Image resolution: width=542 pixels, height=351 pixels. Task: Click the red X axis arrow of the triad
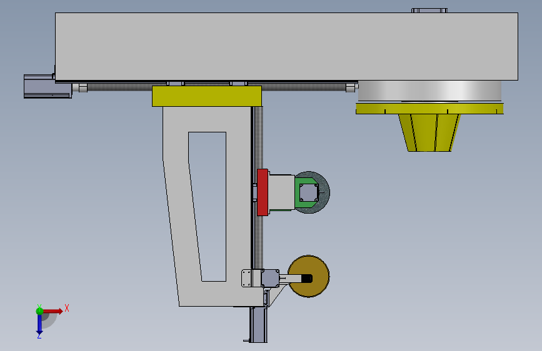tap(54, 311)
